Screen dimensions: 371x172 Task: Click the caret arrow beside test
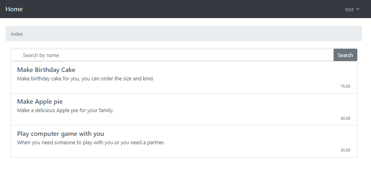click(358, 9)
